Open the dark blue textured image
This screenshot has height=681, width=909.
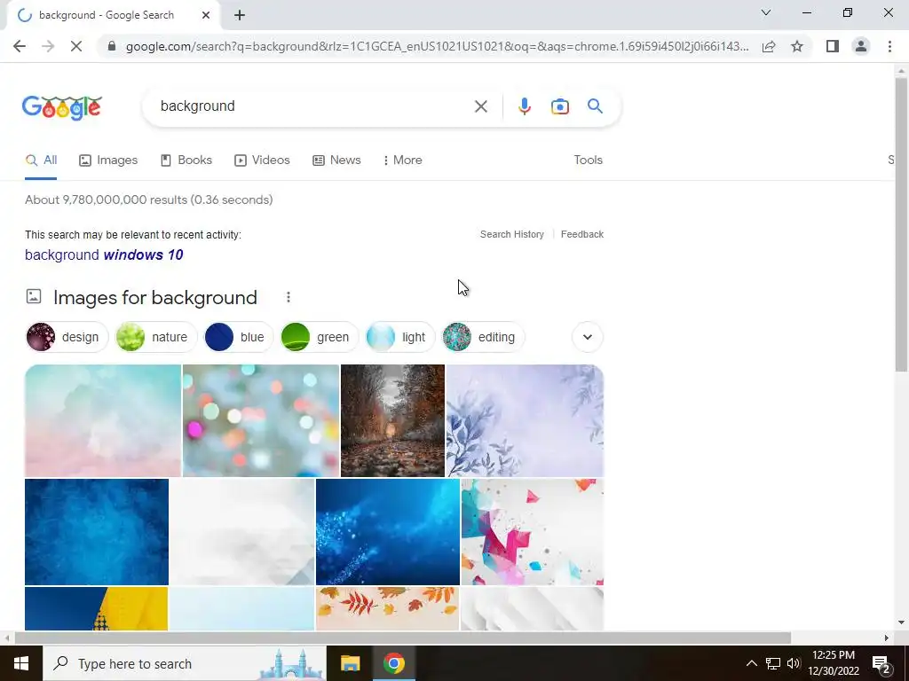pyautogui.click(x=97, y=532)
